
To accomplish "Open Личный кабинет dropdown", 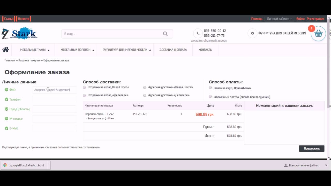I will tap(279, 19).
